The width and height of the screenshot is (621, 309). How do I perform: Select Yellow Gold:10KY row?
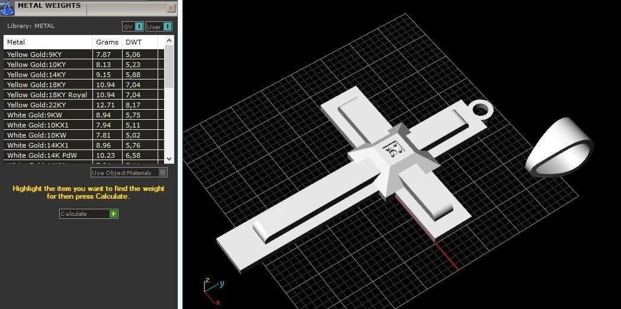pyautogui.click(x=84, y=65)
